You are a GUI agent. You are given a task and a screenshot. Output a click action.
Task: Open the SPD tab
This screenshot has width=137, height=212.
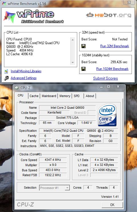coord(77,96)
